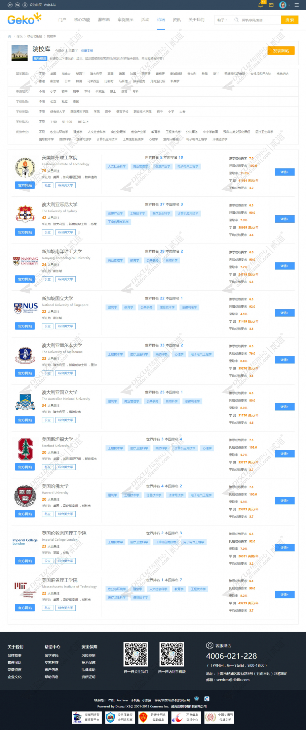Image resolution: width=306 pixels, height=730 pixels.
Task: Select 研究生 application level filter
Action: click(x=100, y=91)
